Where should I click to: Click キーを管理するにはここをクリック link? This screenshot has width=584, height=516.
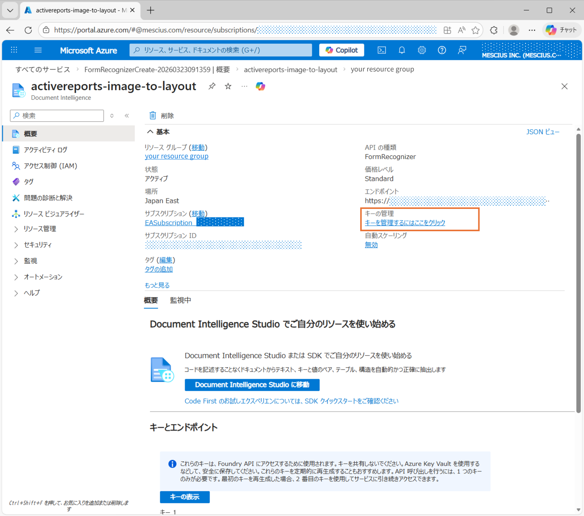405,223
